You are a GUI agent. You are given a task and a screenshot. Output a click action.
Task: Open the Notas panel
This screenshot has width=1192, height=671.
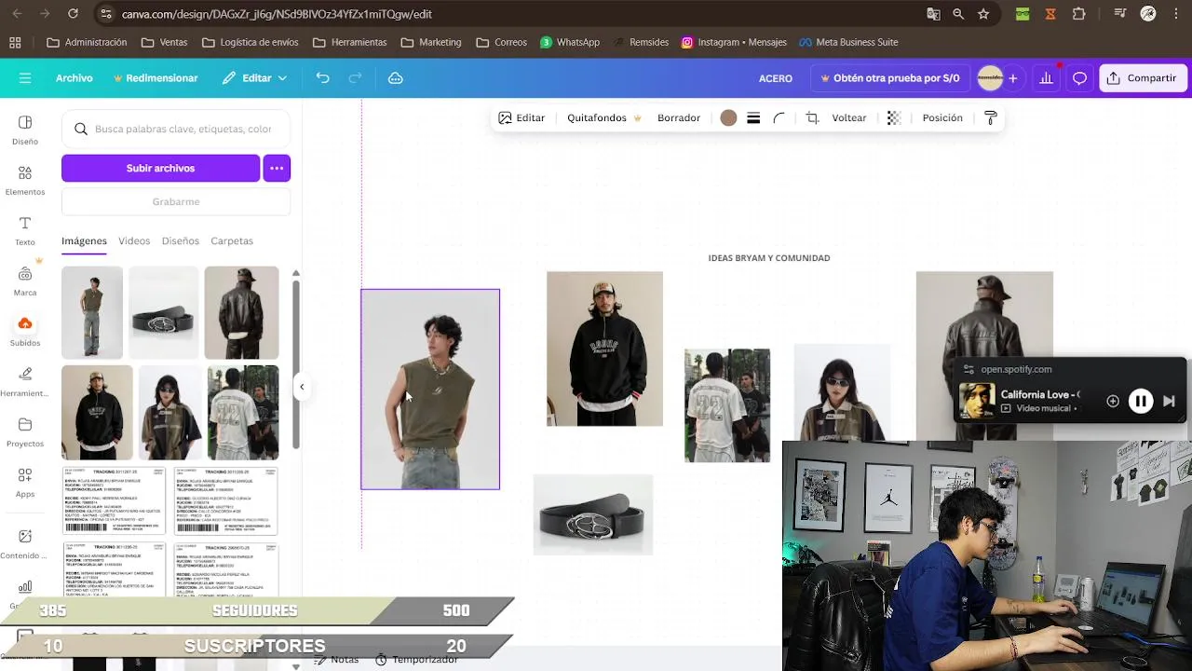click(x=336, y=660)
